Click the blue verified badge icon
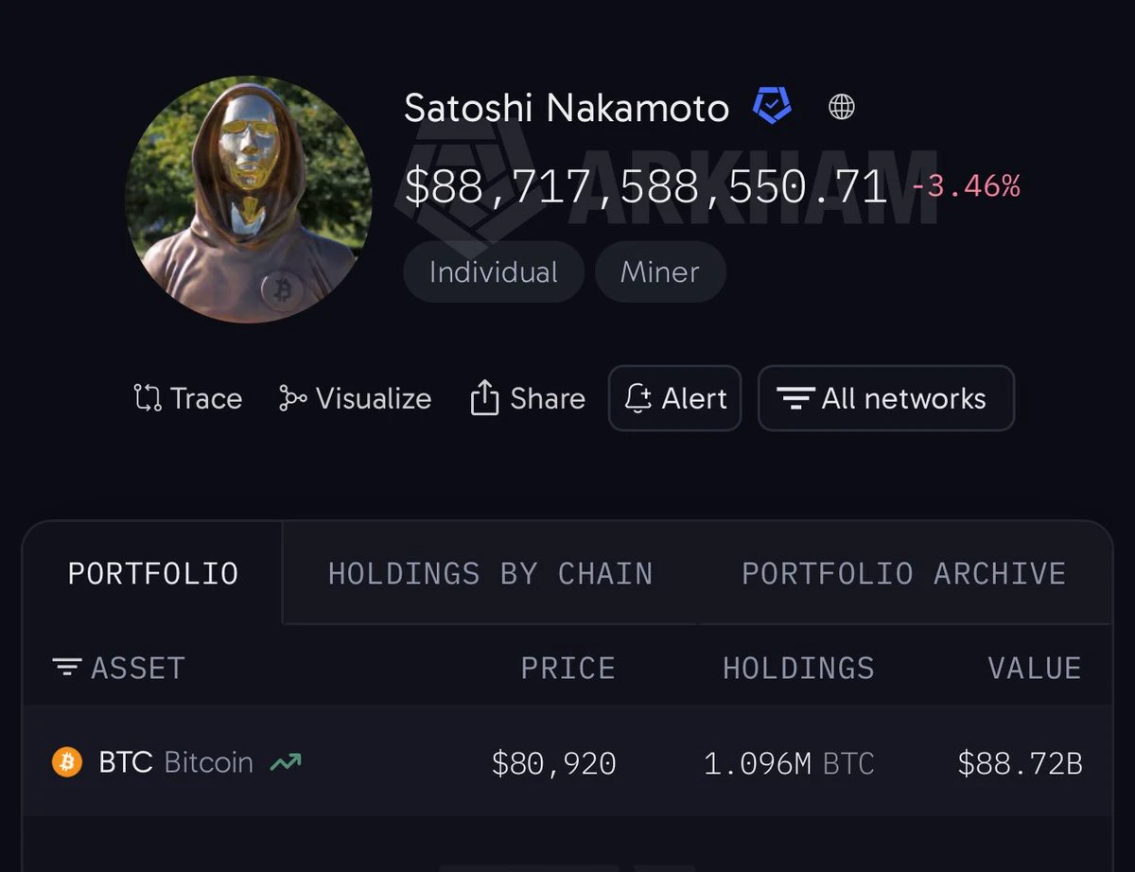Image resolution: width=1135 pixels, height=872 pixels. [x=772, y=106]
